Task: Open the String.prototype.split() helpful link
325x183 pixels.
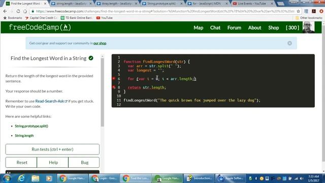Action: pos(31,126)
